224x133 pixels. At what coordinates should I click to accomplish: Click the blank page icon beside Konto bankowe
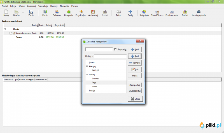11,33
